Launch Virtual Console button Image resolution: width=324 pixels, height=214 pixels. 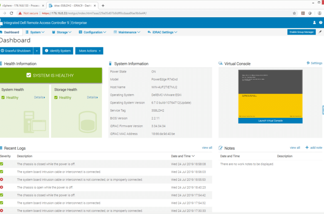point(270,121)
